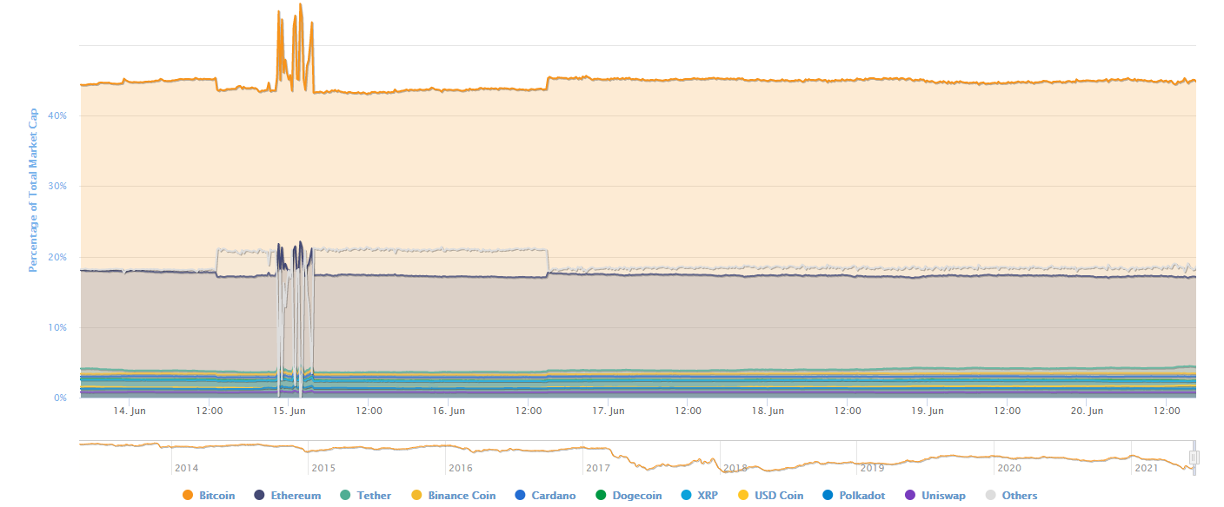Viewport: 1224px width, 507px height.
Task: Click the Binance Coin legend dot
Action: (x=415, y=496)
